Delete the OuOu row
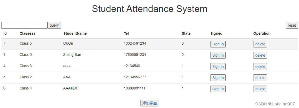 (260, 44)
